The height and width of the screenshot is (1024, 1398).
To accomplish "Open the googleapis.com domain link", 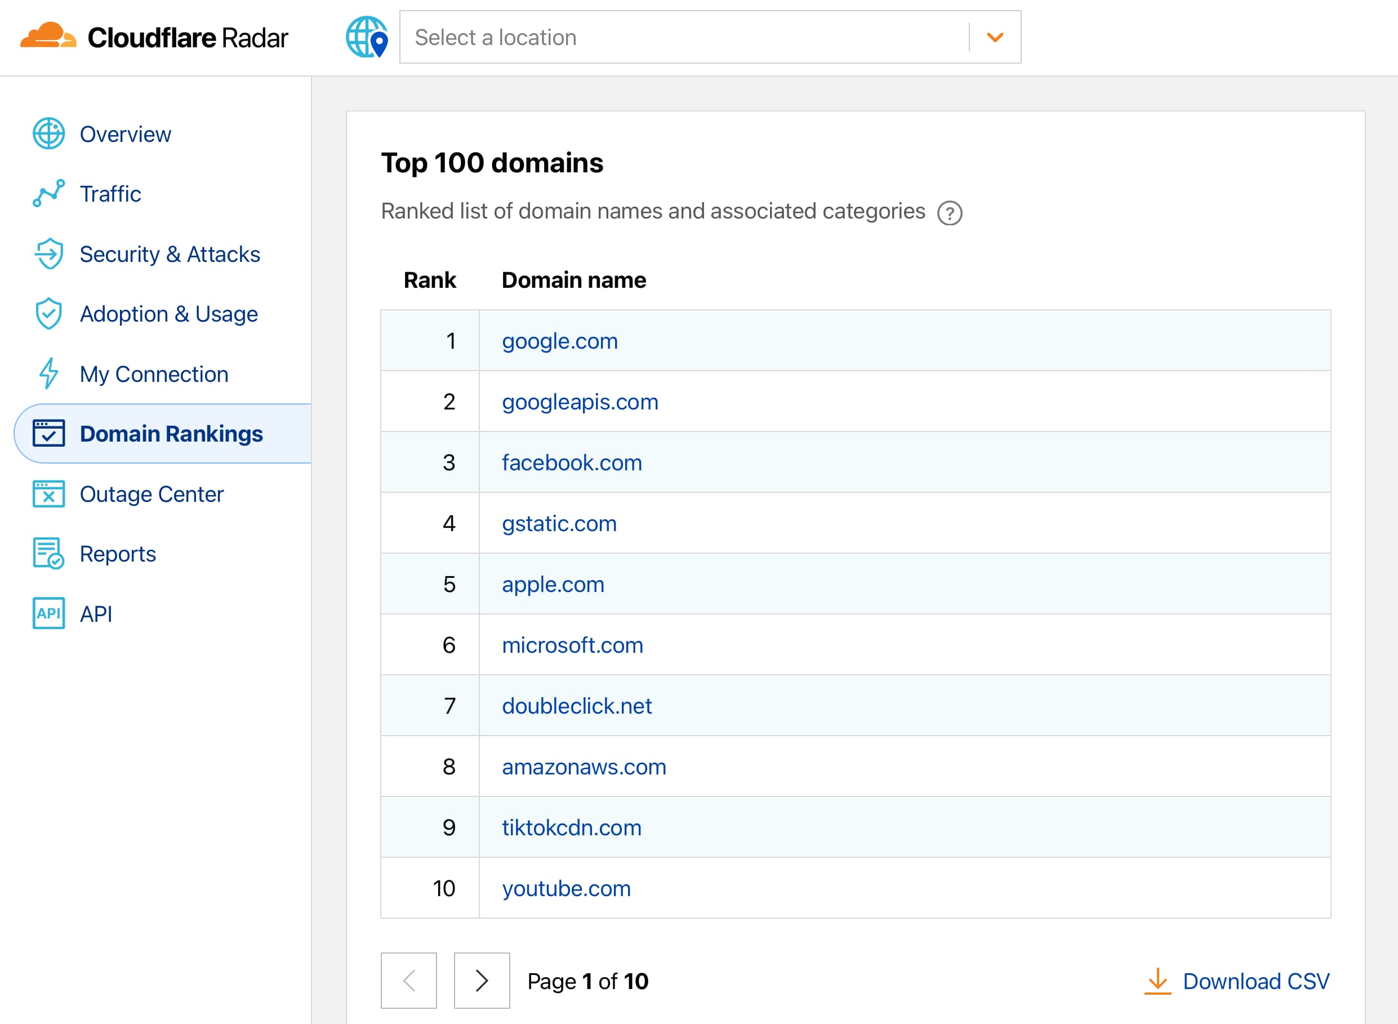I will click(580, 402).
